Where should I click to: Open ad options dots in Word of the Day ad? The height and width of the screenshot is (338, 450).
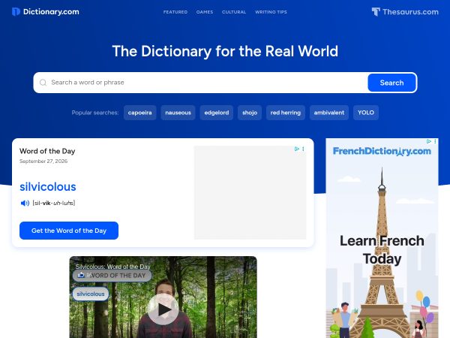pos(303,149)
